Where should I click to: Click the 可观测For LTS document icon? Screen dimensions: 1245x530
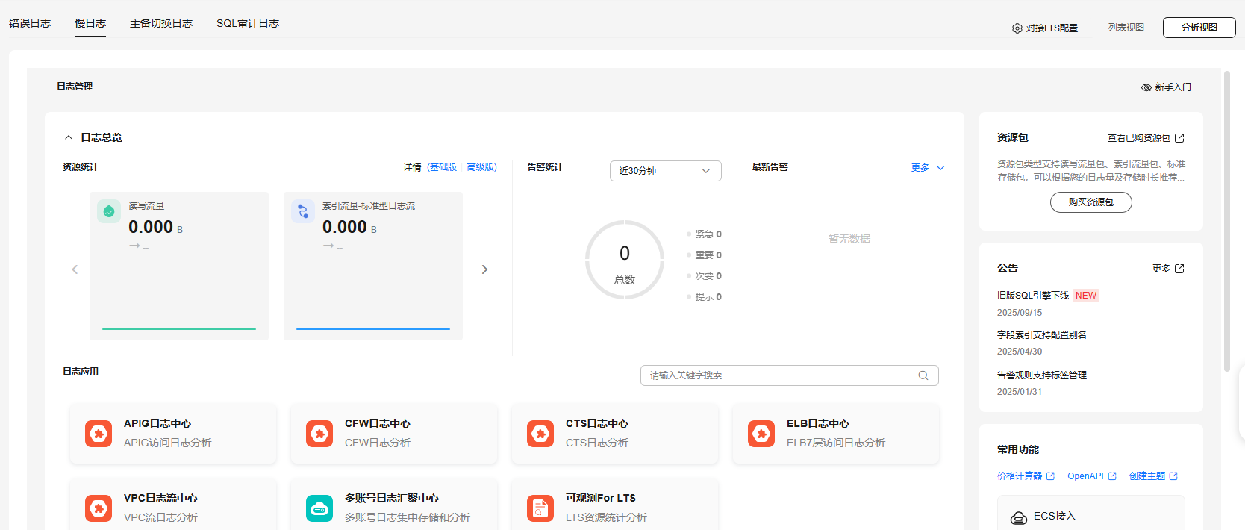click(540, 508)
